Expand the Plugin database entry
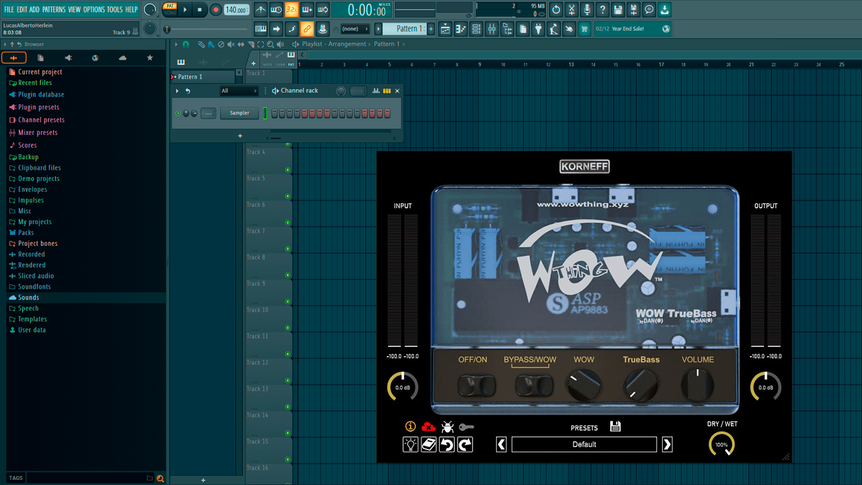 point(41,95)
